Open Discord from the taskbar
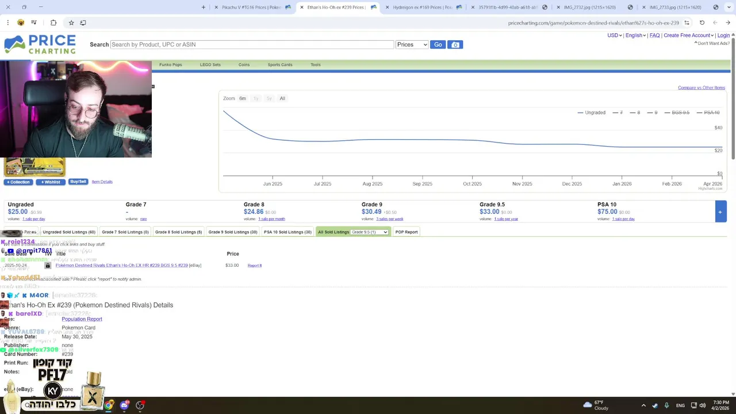The width and height of the screenshot is (736, 414). tap(124, 405)
